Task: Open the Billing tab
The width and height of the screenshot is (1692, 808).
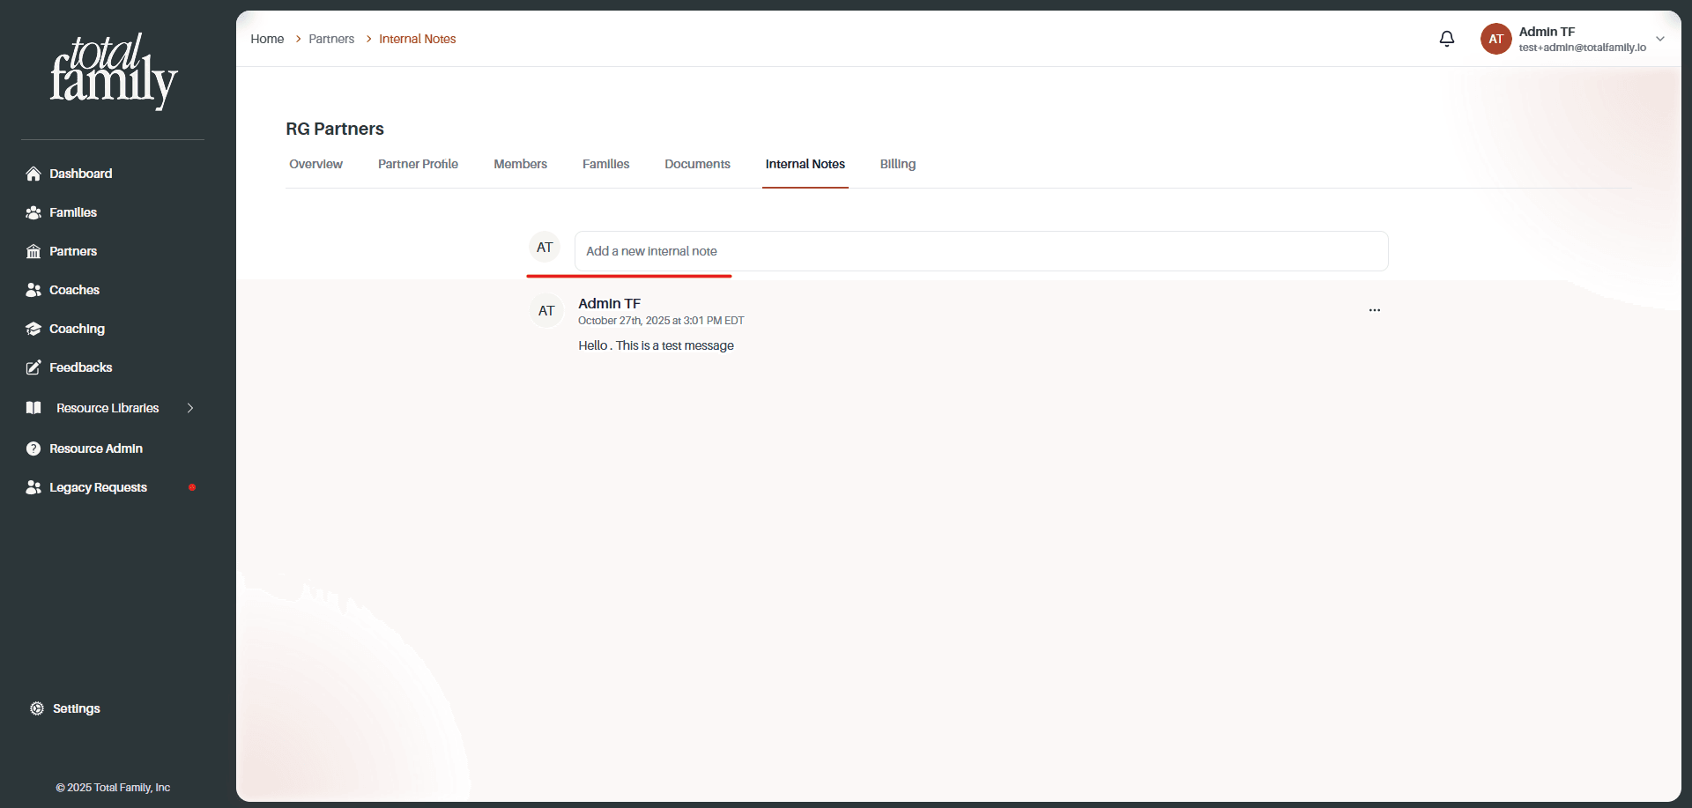Action: point(897,165)
